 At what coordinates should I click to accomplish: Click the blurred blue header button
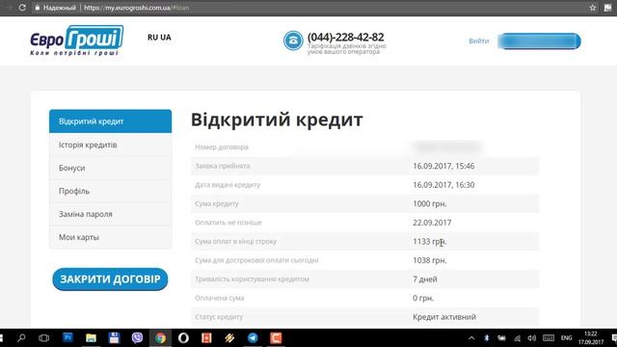pos(539,40)
